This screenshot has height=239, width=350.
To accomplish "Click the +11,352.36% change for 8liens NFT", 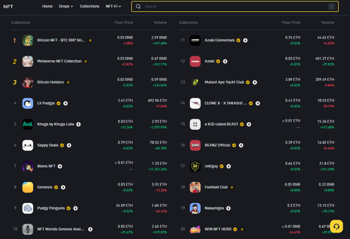I will coord(158,169).
